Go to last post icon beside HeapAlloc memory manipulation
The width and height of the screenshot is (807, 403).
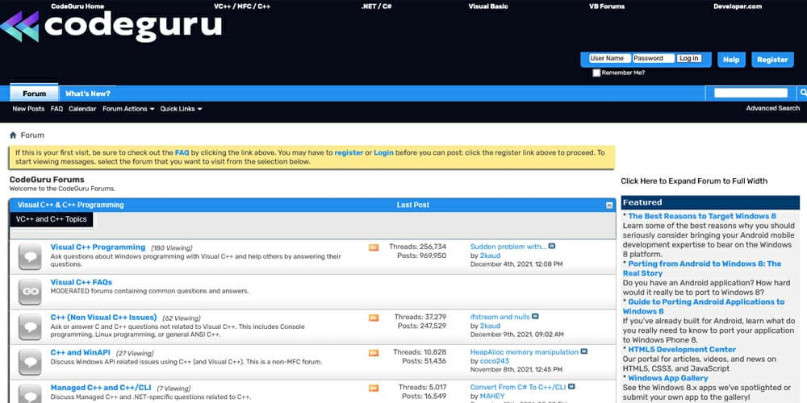[x=583, y=351]
